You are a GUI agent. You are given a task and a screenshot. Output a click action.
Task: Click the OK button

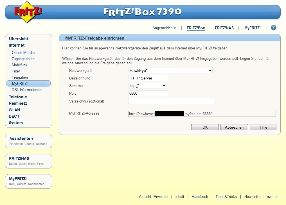[205, 127]
